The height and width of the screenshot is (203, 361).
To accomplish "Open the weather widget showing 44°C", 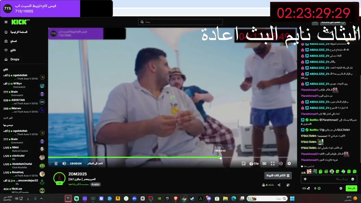I will (x=351, y=198).
